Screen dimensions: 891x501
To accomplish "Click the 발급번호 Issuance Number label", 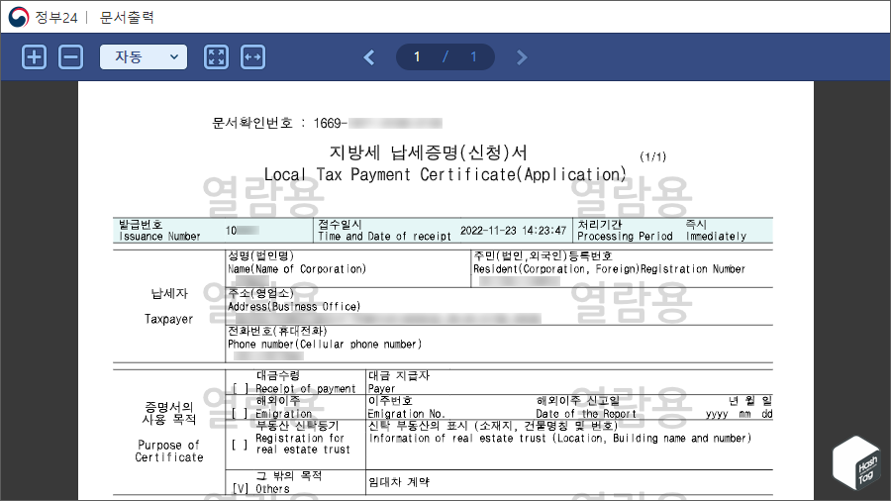I will (x=159, y=230).
